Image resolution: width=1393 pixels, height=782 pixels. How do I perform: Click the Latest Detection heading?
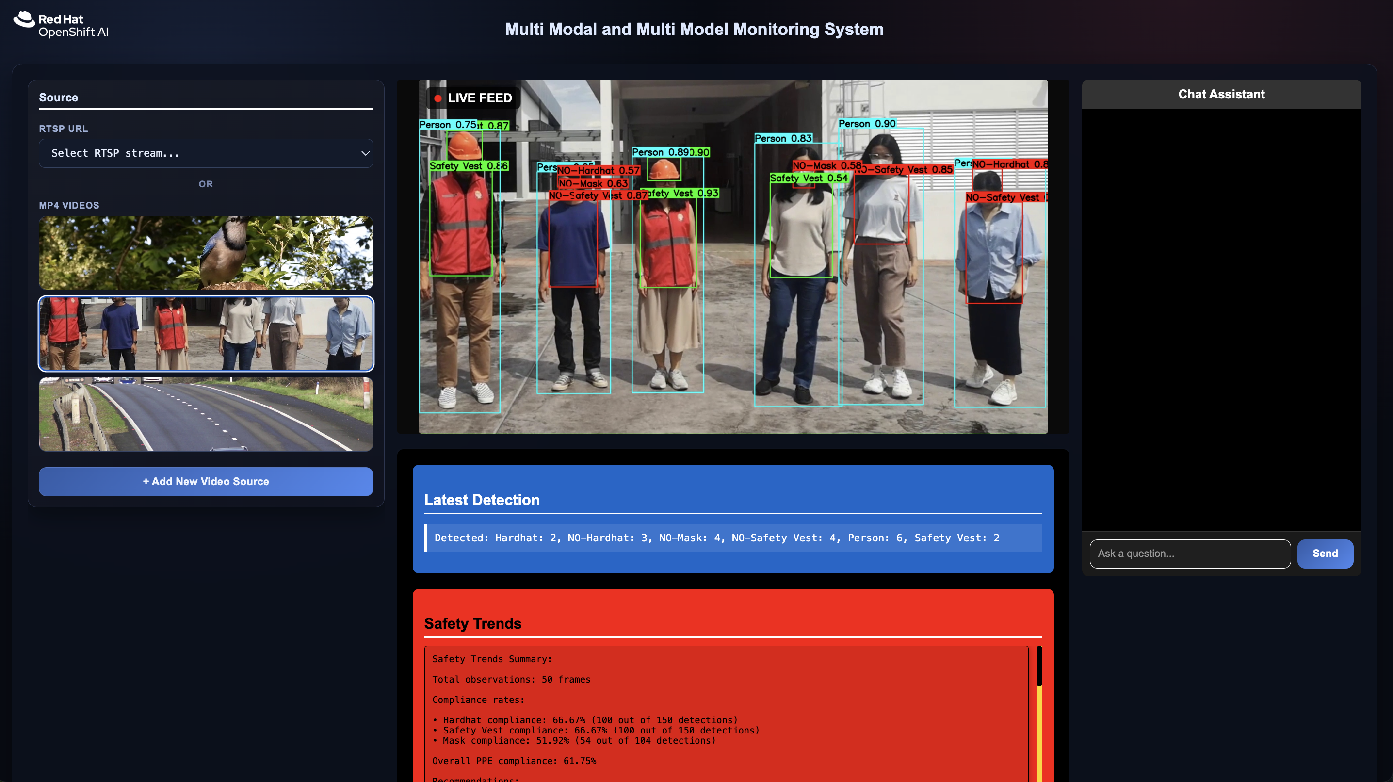point(481,500)
